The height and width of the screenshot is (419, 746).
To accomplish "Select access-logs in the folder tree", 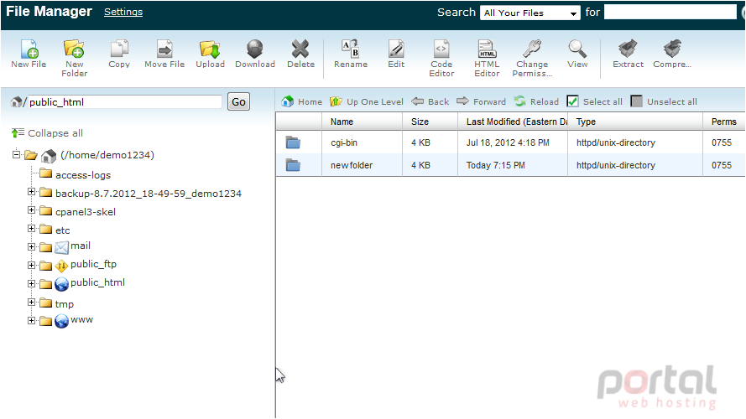I will pos(83,175).
